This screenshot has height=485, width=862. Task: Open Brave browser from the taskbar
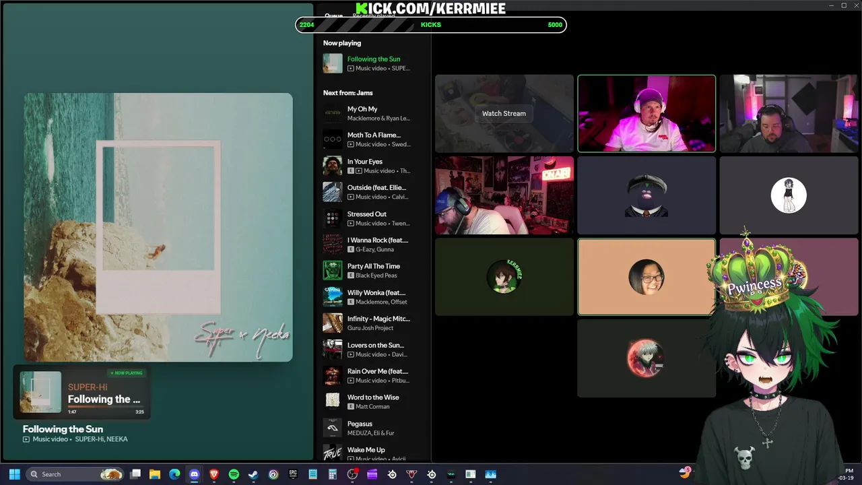pos(214,474)
